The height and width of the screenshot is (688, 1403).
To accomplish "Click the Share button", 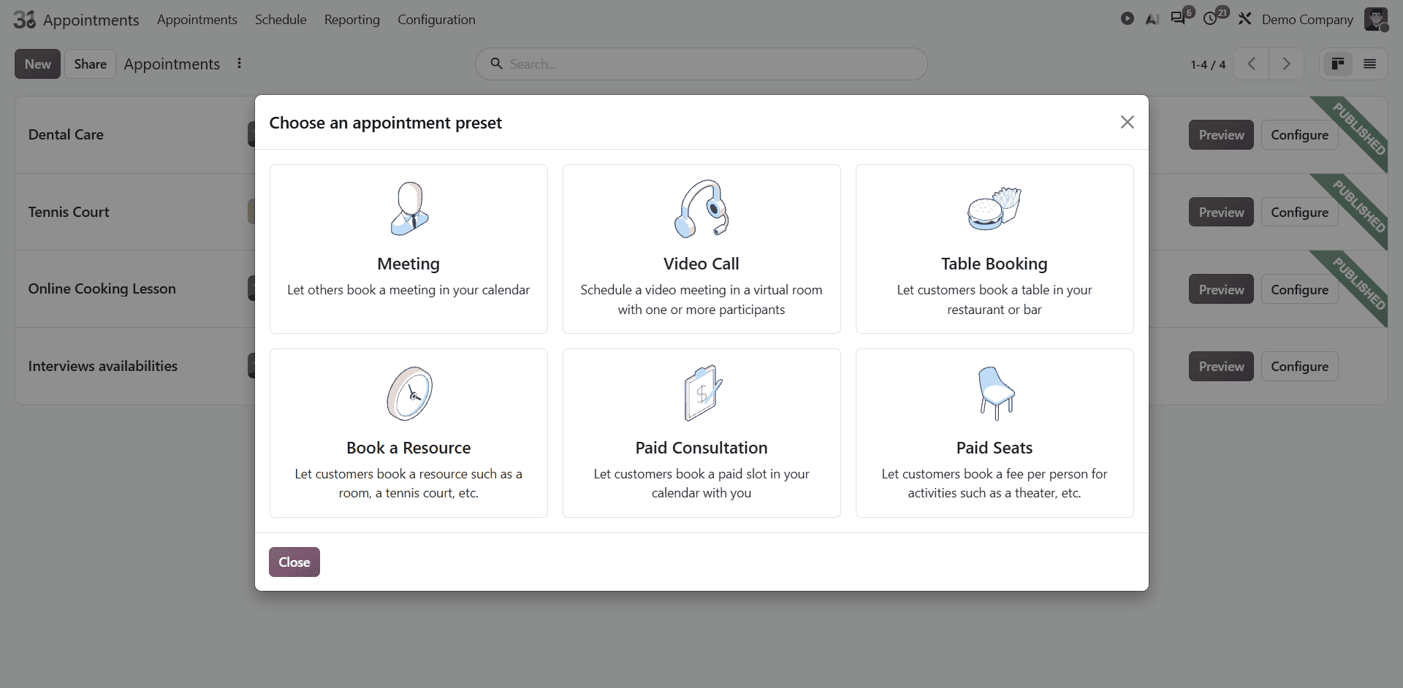I will point(91,64).
